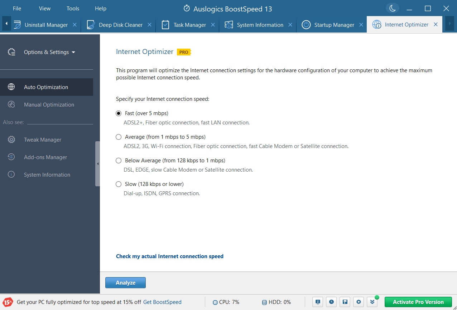Image resolution: width=457 pixels, height=310 pixels.
Task: Close the Deep Disk Cleaner tab
Action: pos(149,25)
